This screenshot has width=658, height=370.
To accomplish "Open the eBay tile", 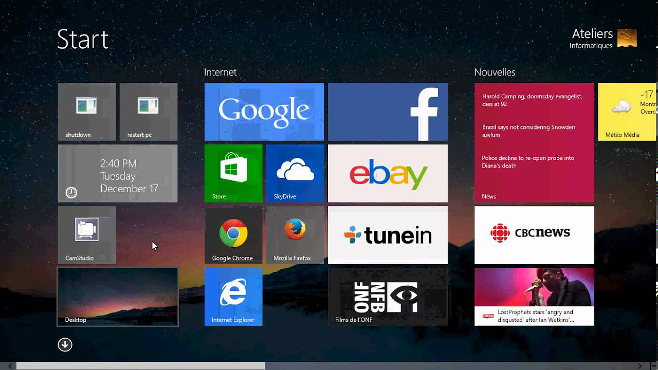I will (x=388, y=173).
